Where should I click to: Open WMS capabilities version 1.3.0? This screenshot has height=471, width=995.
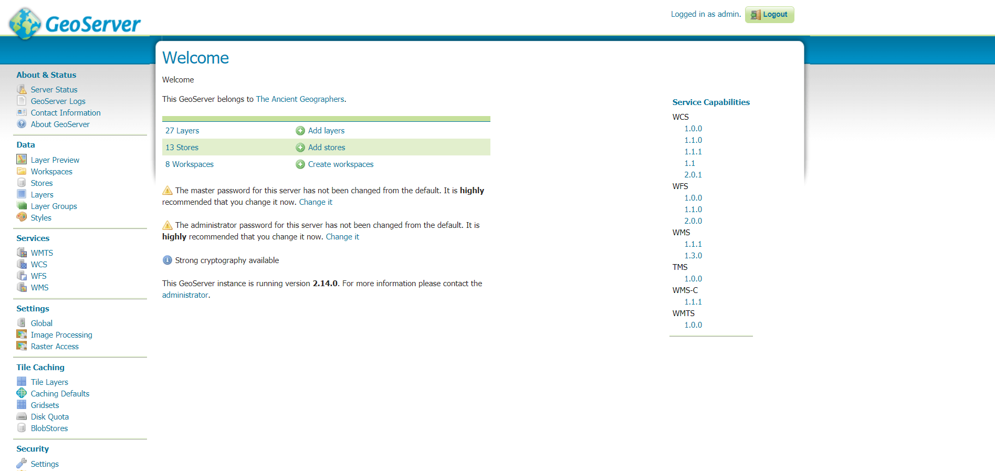pyautogui.click(x=693, y=256)
